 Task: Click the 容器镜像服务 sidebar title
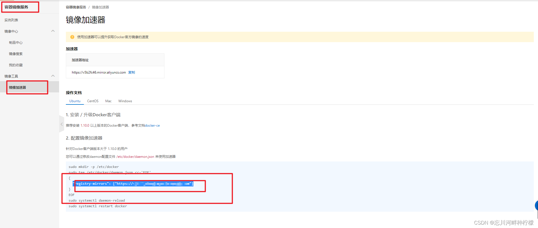click(x=16, y=7)
